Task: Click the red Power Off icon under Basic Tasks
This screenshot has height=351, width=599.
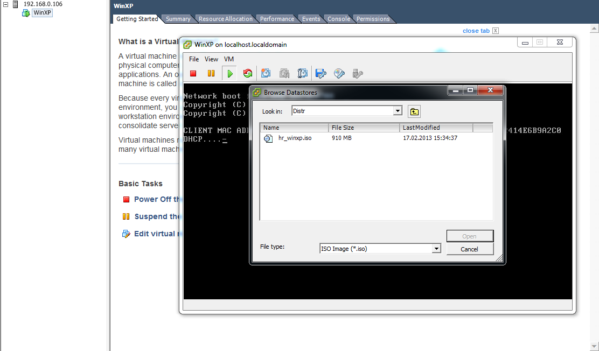Action: pyautogui.click(x=126, y=199)
